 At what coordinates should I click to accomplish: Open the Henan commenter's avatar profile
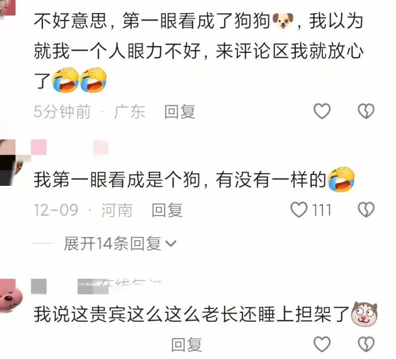12,163
